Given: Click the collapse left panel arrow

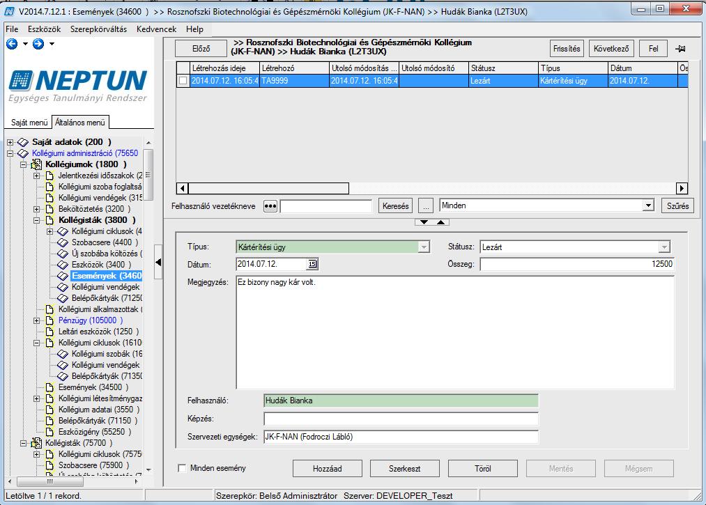Looking at the screenshot, I should tap(158, 262).
